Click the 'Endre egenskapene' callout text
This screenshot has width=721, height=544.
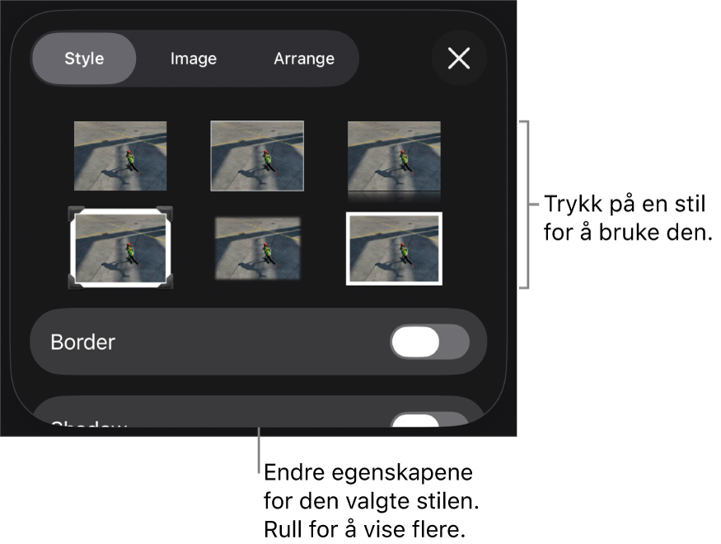[368, 472]
